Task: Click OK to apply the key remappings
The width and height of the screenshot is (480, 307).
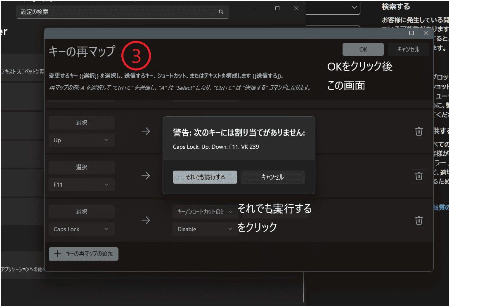Action: click(363, 49)
